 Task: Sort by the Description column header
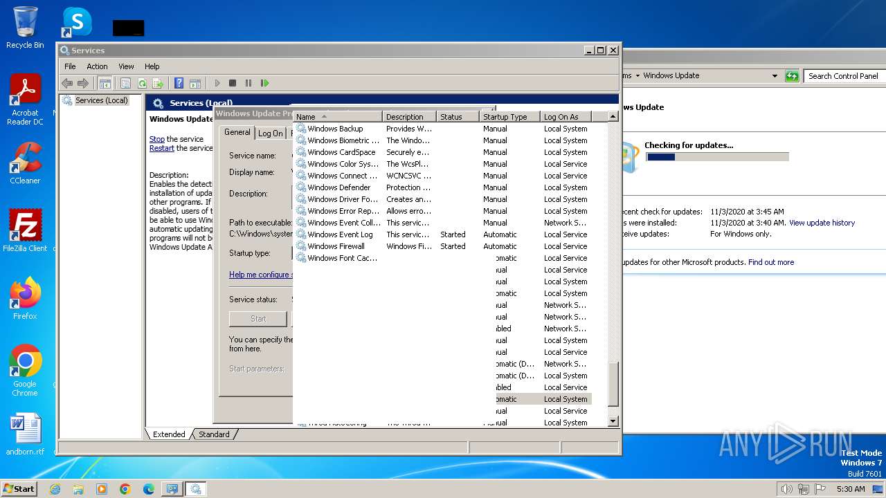409,117
